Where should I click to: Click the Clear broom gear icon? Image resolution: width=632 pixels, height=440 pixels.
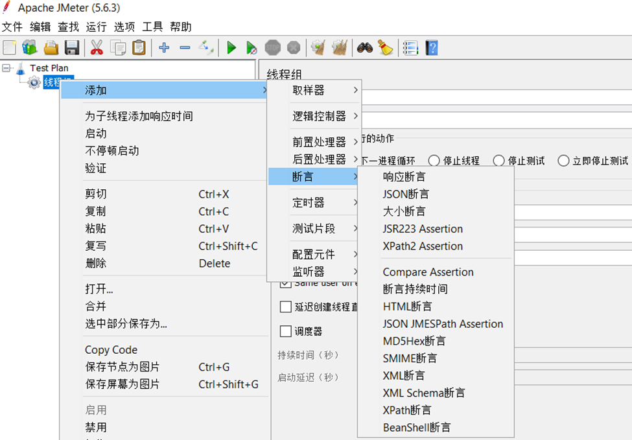[x=318, y=47]
